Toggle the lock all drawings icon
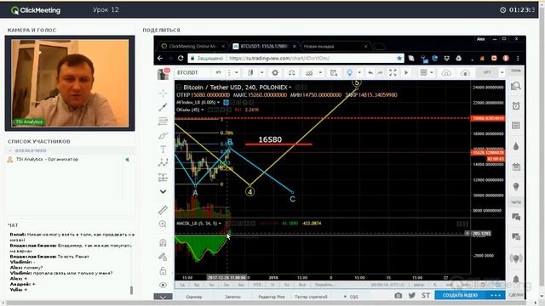Screen dimensions: 545x306 (x=163, y=271)
